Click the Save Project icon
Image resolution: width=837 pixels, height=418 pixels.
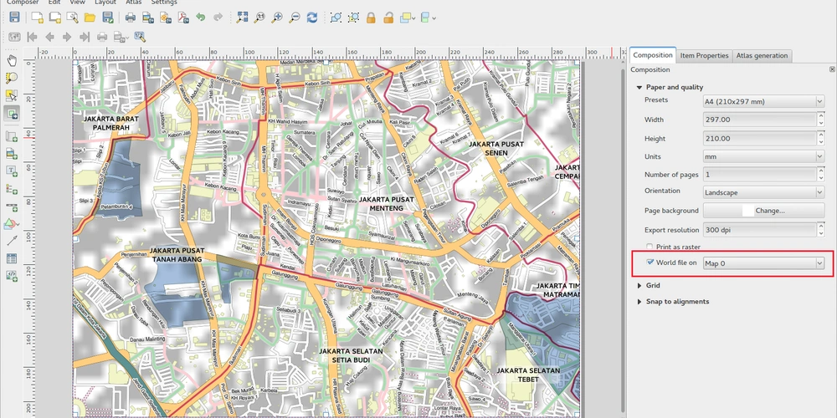pos(14,18)
